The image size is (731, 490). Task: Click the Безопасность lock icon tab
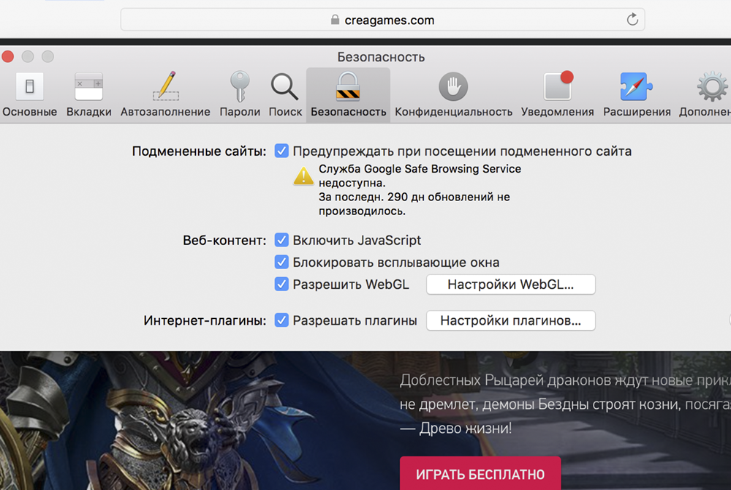click(x=348, y=87)
